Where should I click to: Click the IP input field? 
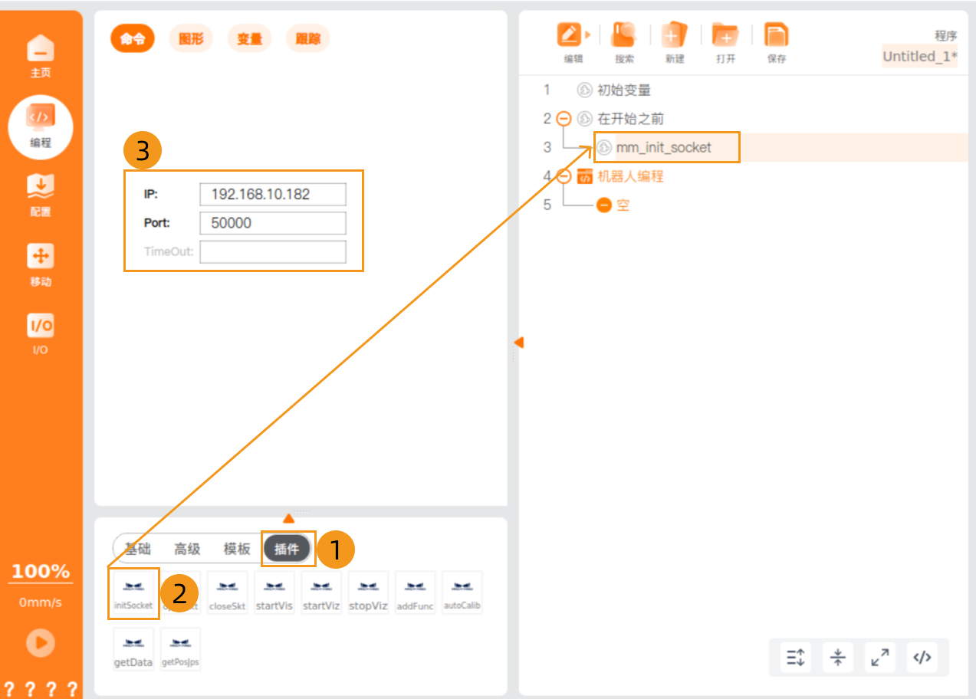pos(273,194)
